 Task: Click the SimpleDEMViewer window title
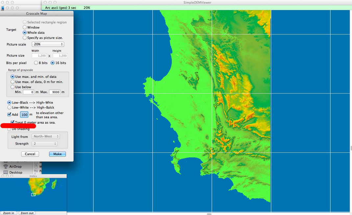tap(197, 3)
